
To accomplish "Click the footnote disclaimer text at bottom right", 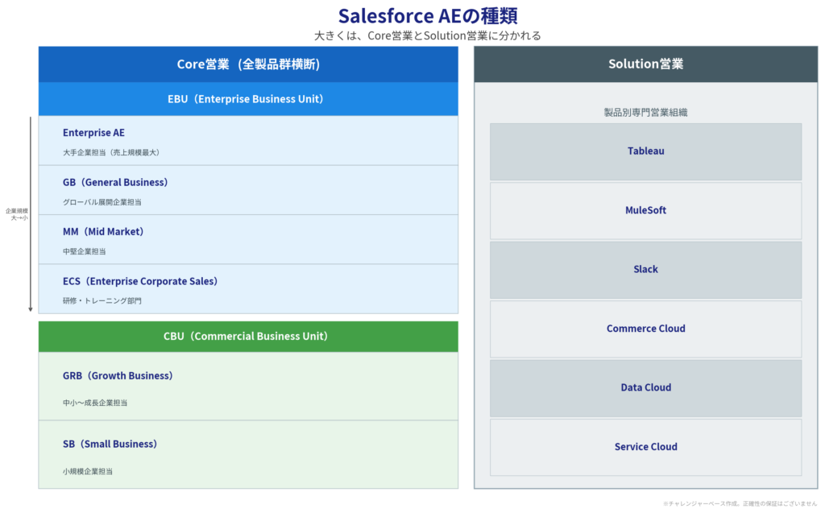I will coord(740,503).
